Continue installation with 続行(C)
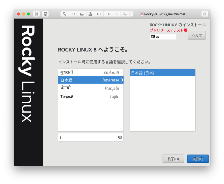Viewport: 224px width, 184px height. pos(198,159)
